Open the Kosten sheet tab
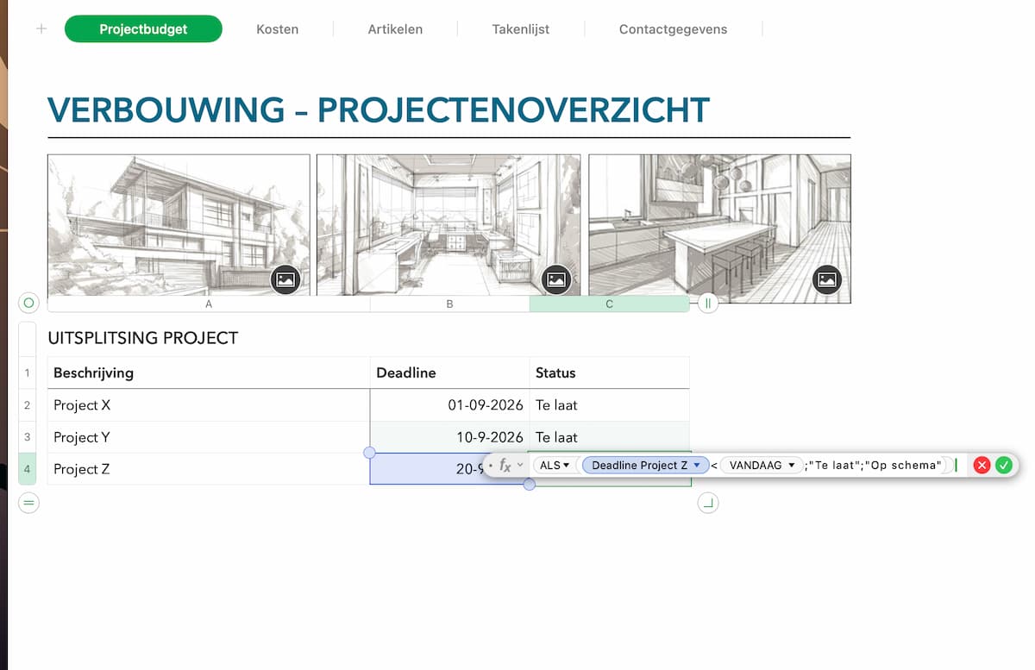 pyautogui.click(x=278, y=29)
